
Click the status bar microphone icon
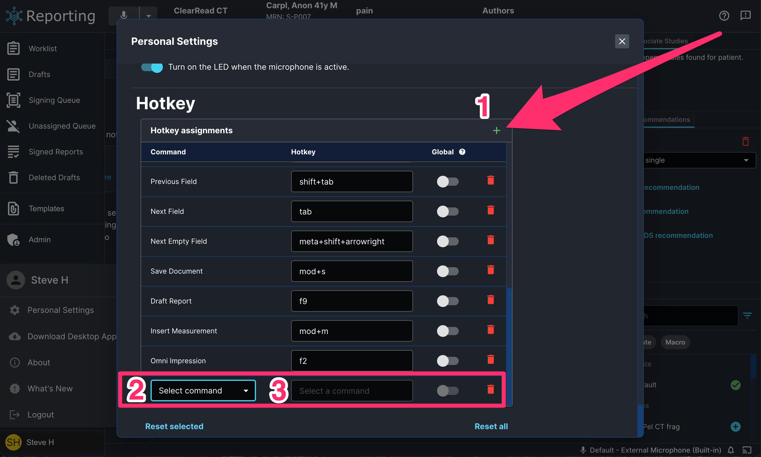(583, 450)
